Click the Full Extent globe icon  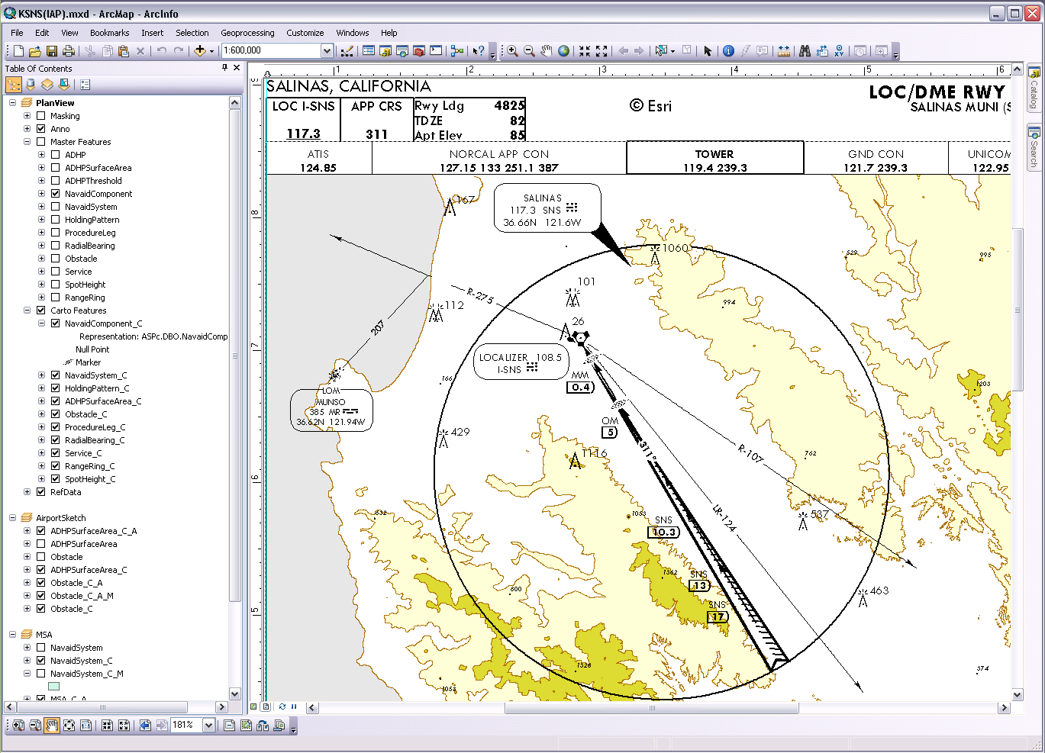[563, 51]
